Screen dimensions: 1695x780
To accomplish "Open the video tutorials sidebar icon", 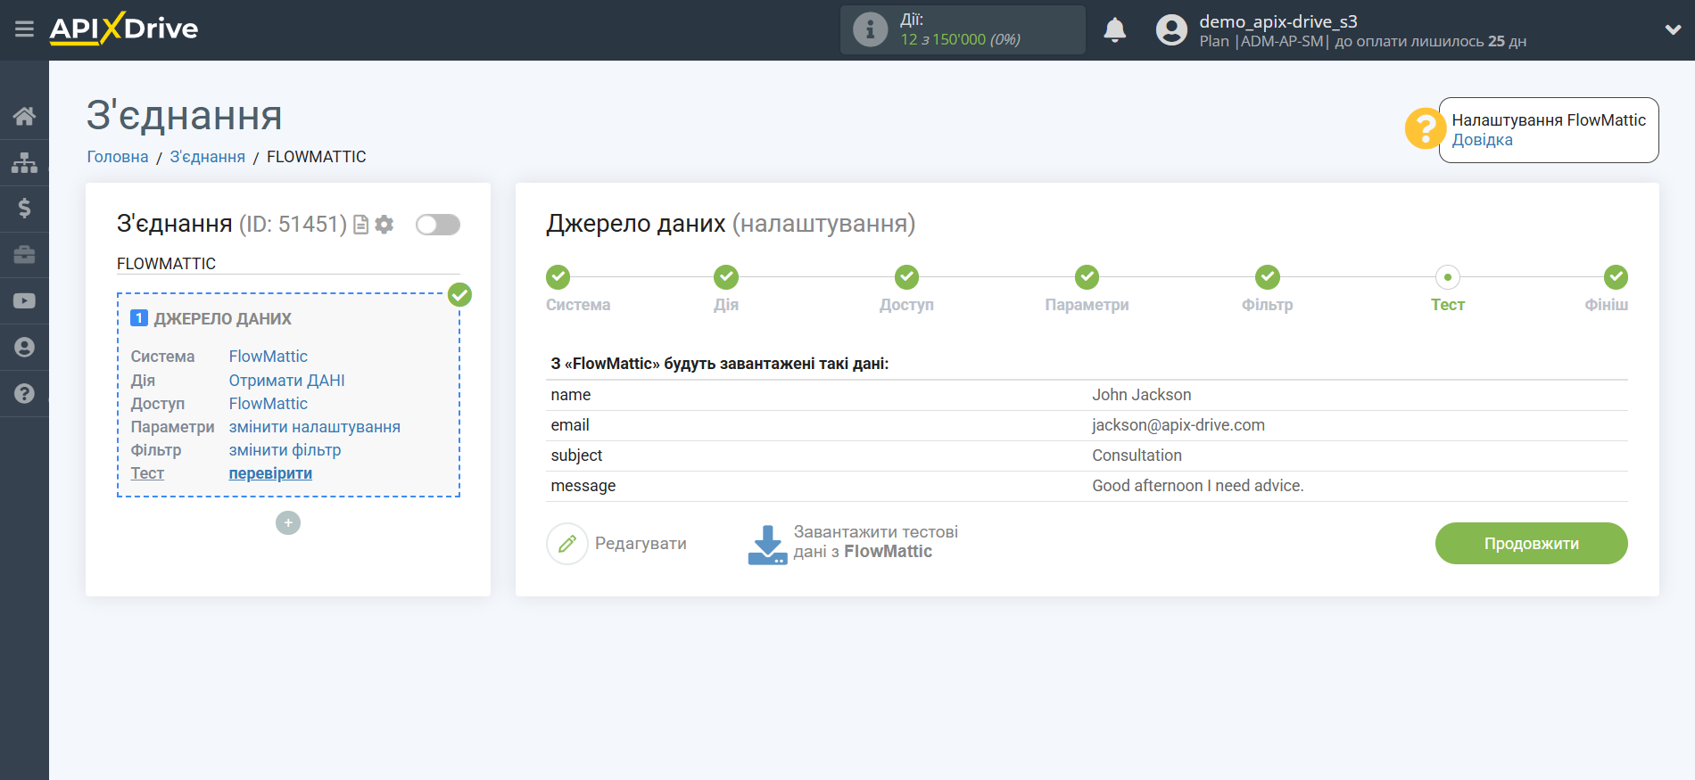I will coord(24,301).
